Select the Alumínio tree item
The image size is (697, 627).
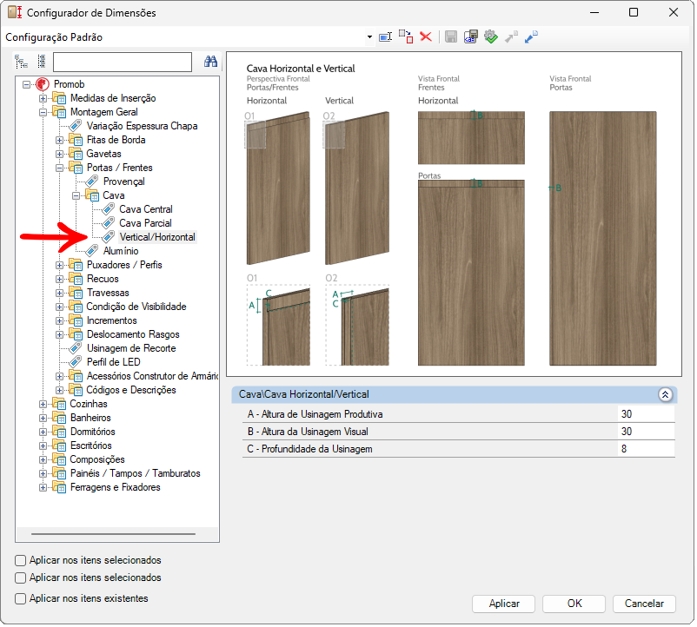(120, 251)
